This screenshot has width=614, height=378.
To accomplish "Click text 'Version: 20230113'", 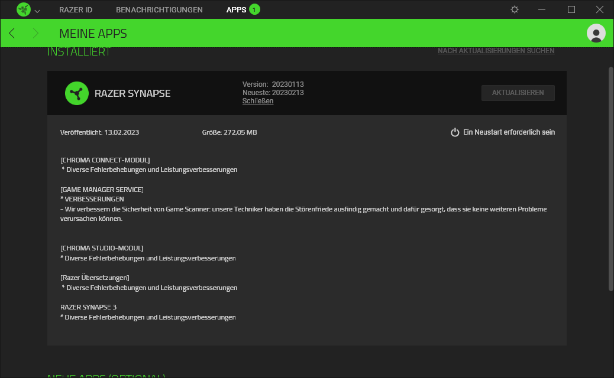I will pyautogui.click(x=273, y=84).
